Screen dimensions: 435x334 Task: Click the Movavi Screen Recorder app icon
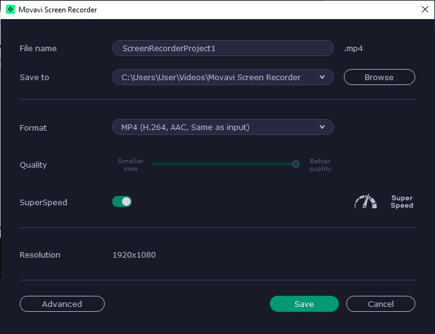click(10, 9)
